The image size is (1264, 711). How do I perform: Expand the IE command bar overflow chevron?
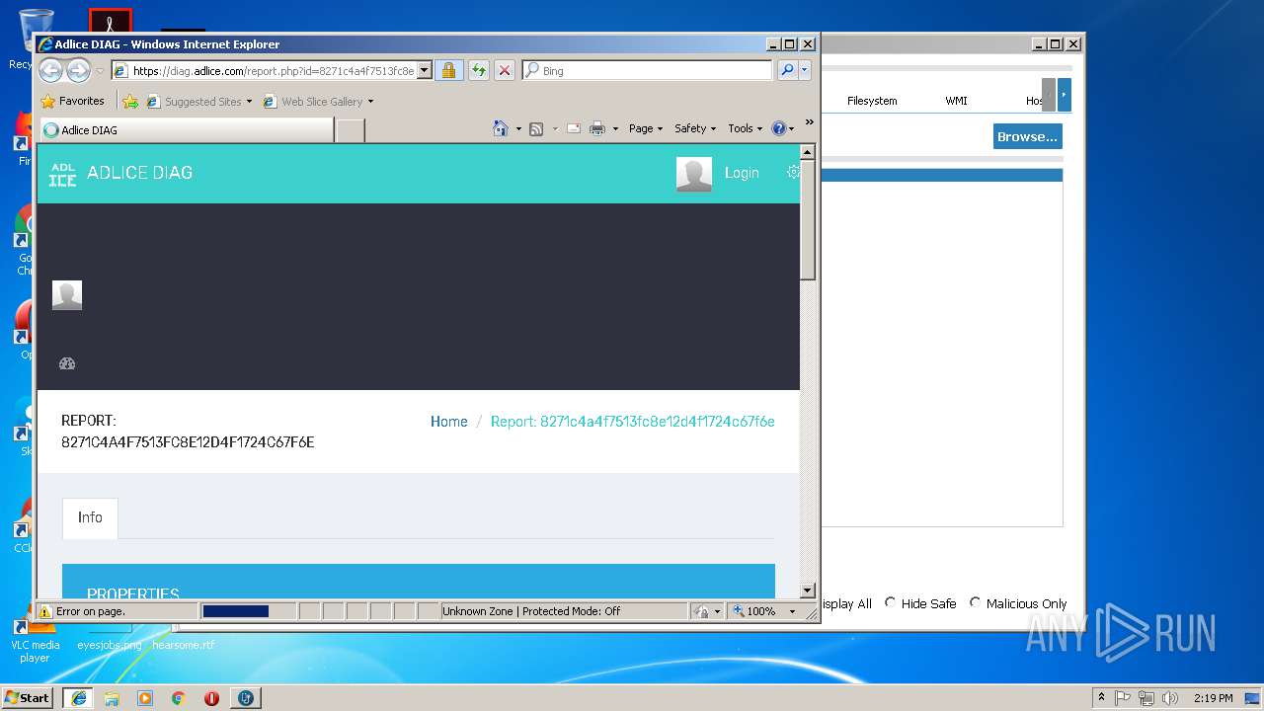click(809, 123)
